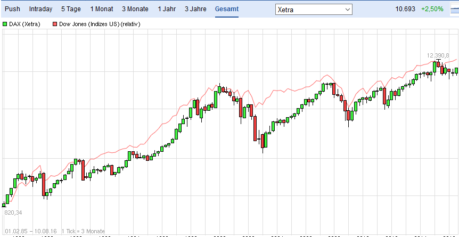Click the Gesamt tab

(x=227, y=9)
